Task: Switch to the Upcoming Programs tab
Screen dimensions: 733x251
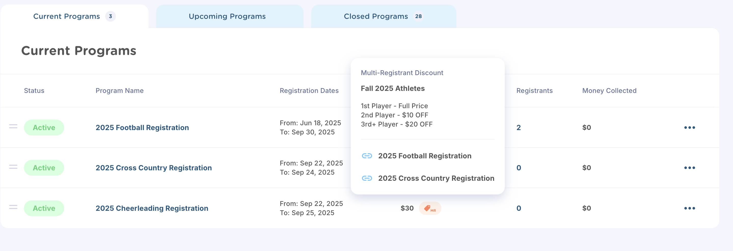Action: pyautogui.click(x=227, y=17)
